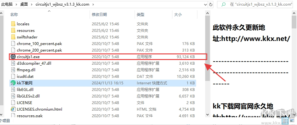Select libEGL.dll file name

[25, 89]
